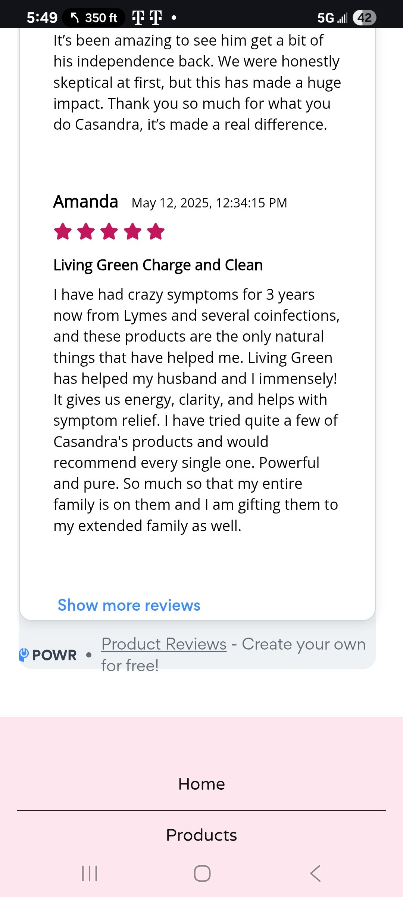403x897 pixels.
Task: Click the reviewer name Amanda
Action: [x=86, y=202]
